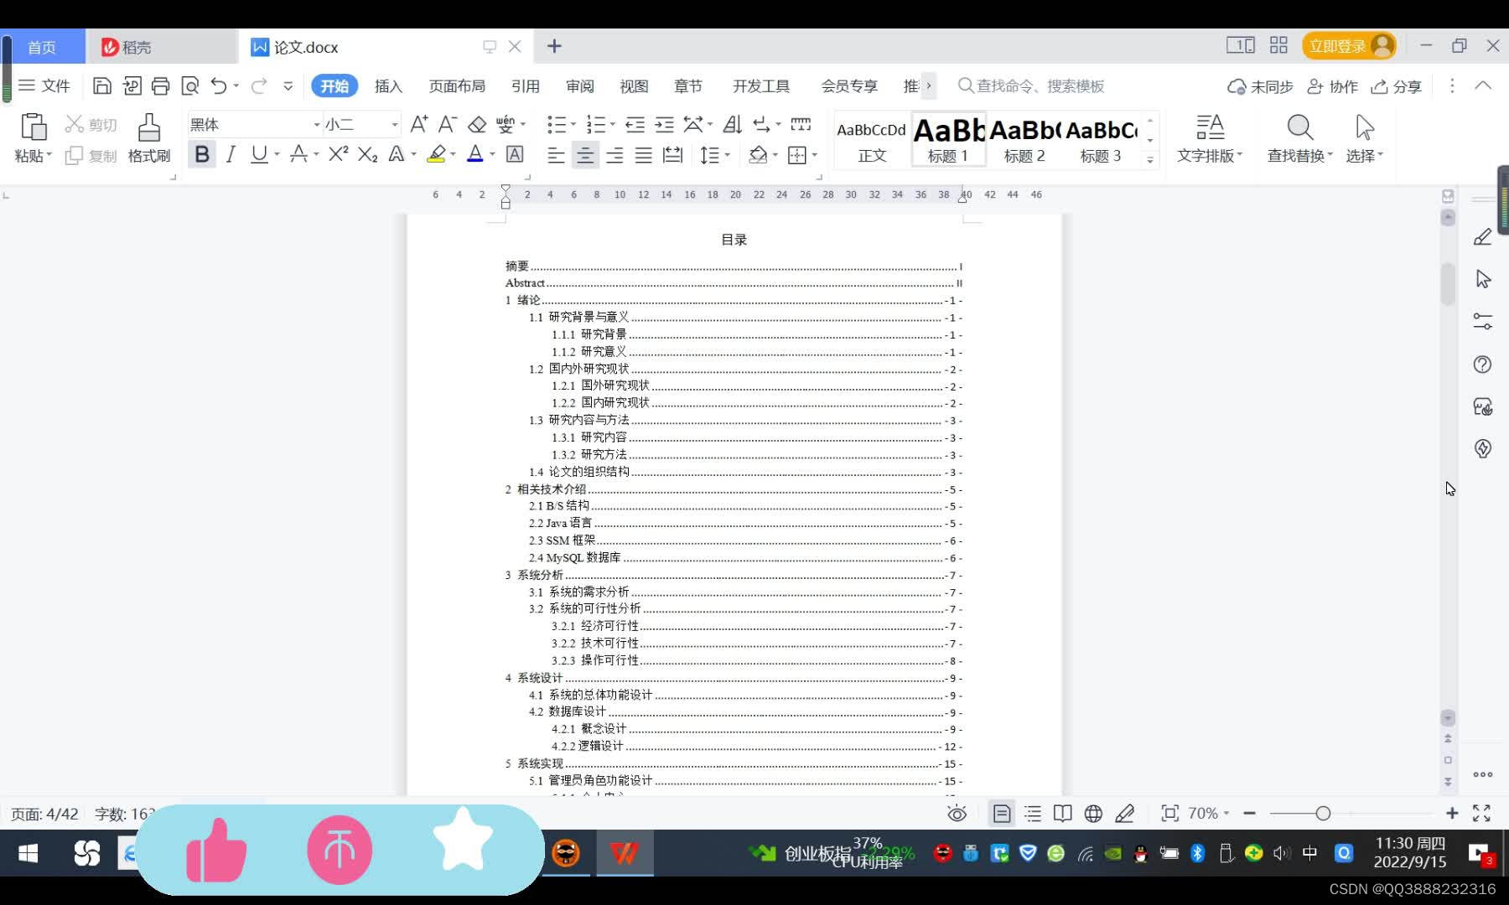Toggle center alignment
The height and width of the screenshot is (905, 1509).
pos(585,155)
